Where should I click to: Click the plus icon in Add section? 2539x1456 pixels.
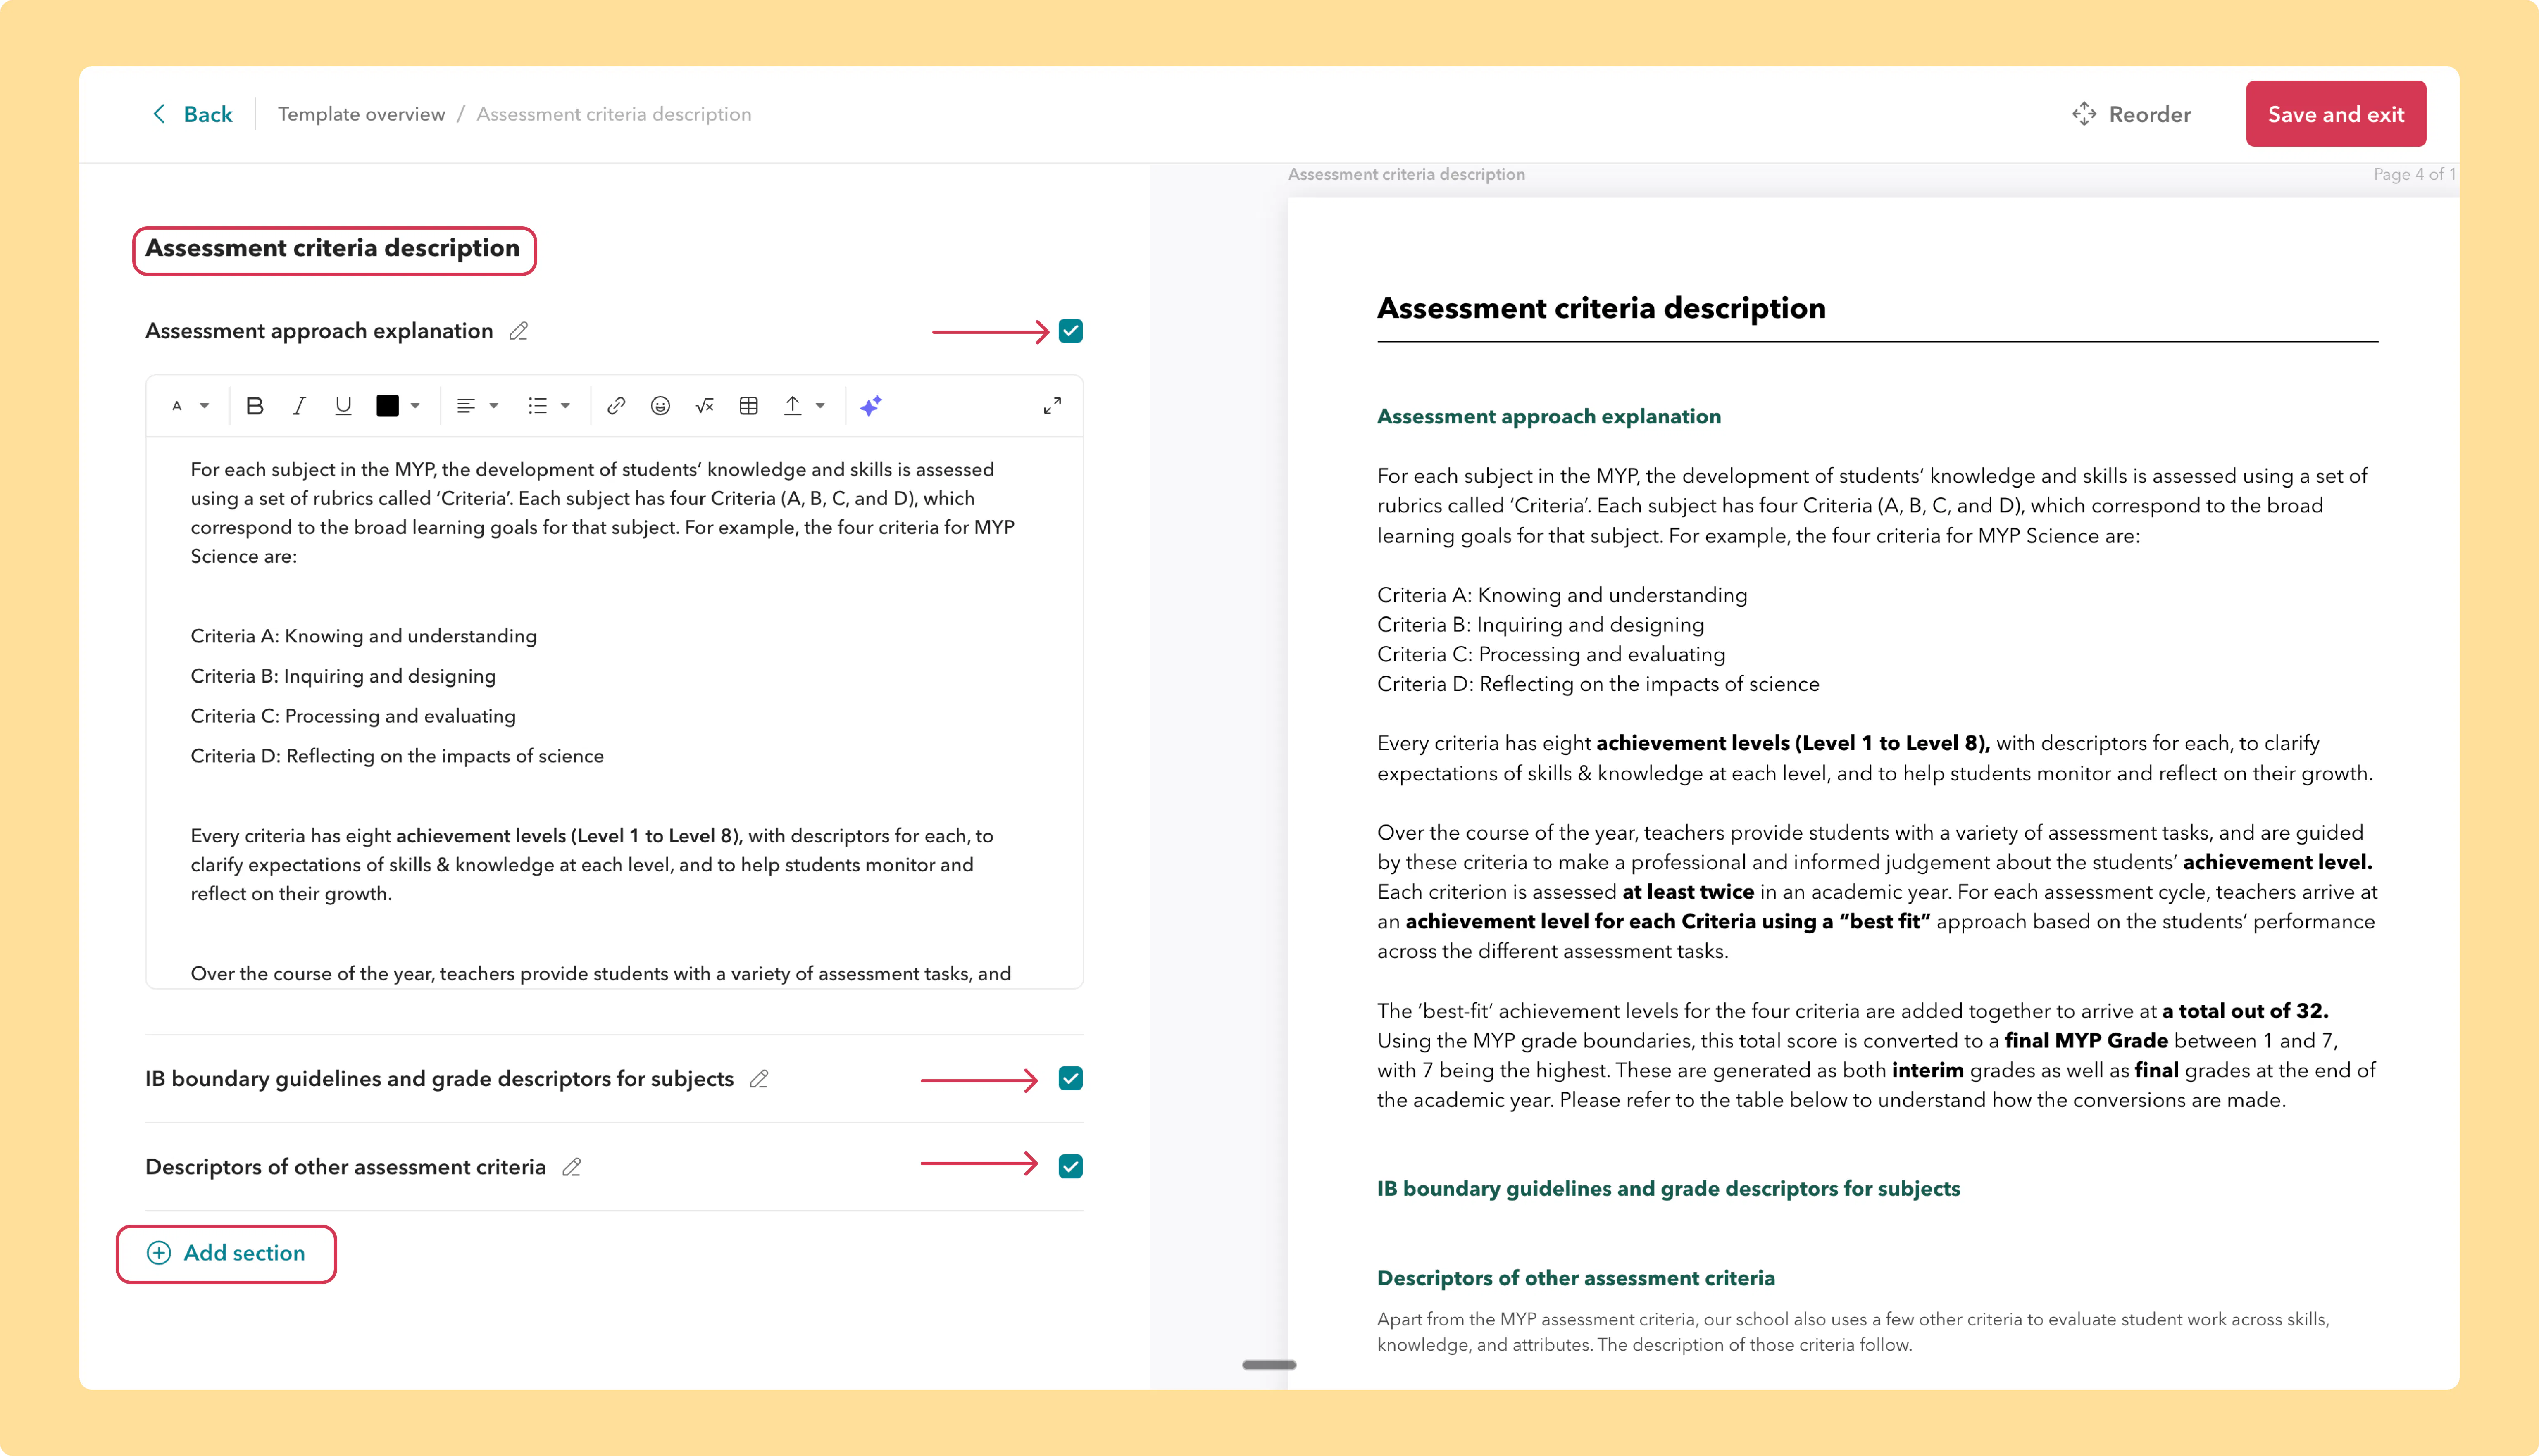pos(159,1253)
